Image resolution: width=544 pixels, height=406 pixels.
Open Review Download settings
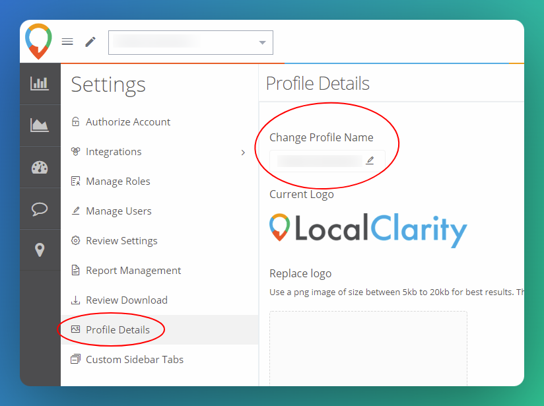tap(160, 300)
